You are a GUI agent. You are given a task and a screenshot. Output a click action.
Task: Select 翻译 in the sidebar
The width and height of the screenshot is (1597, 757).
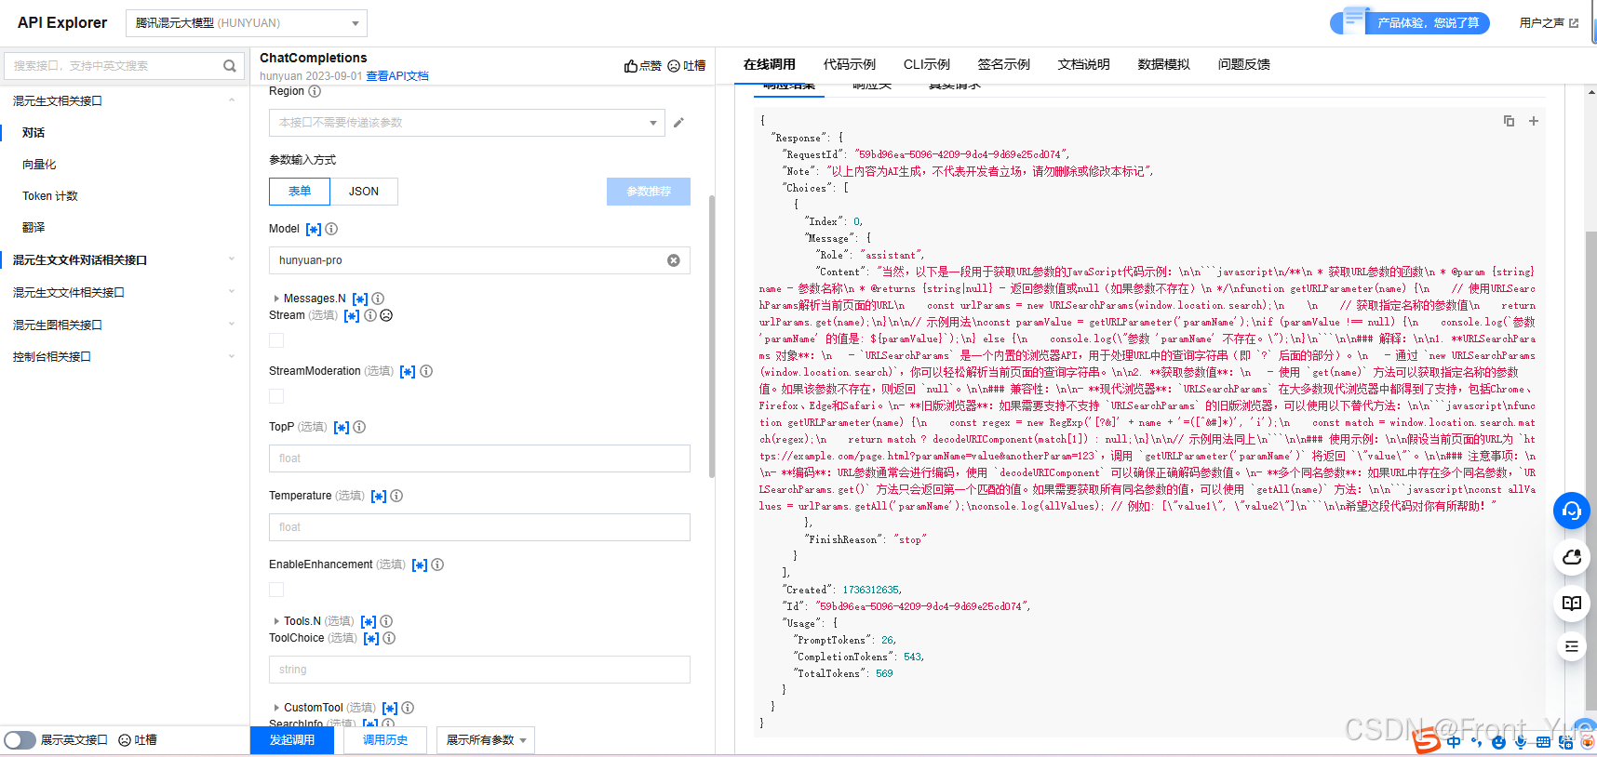coord(34,228)
